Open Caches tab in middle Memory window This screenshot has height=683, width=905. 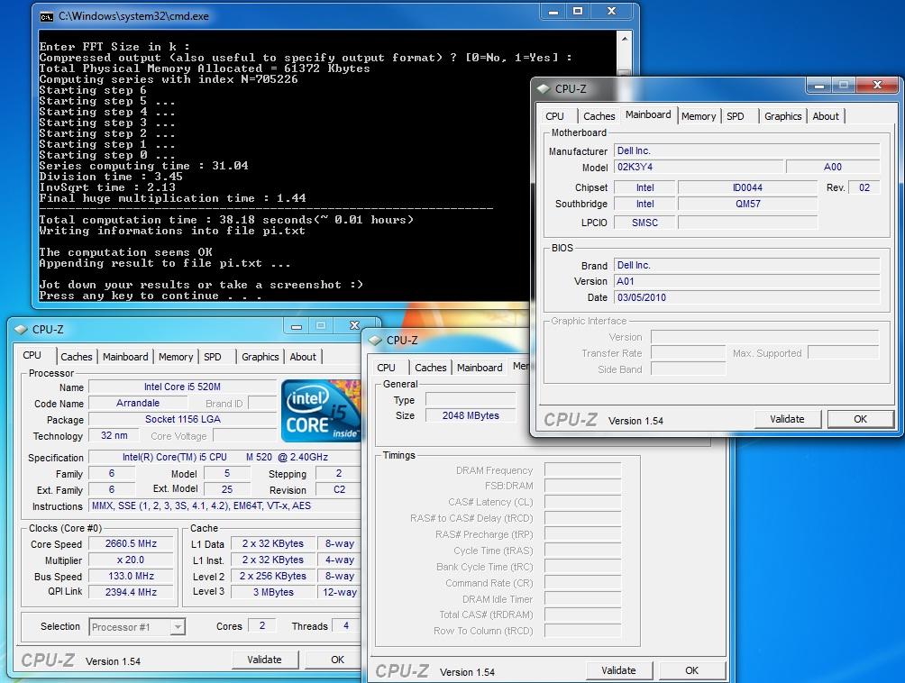431,368
